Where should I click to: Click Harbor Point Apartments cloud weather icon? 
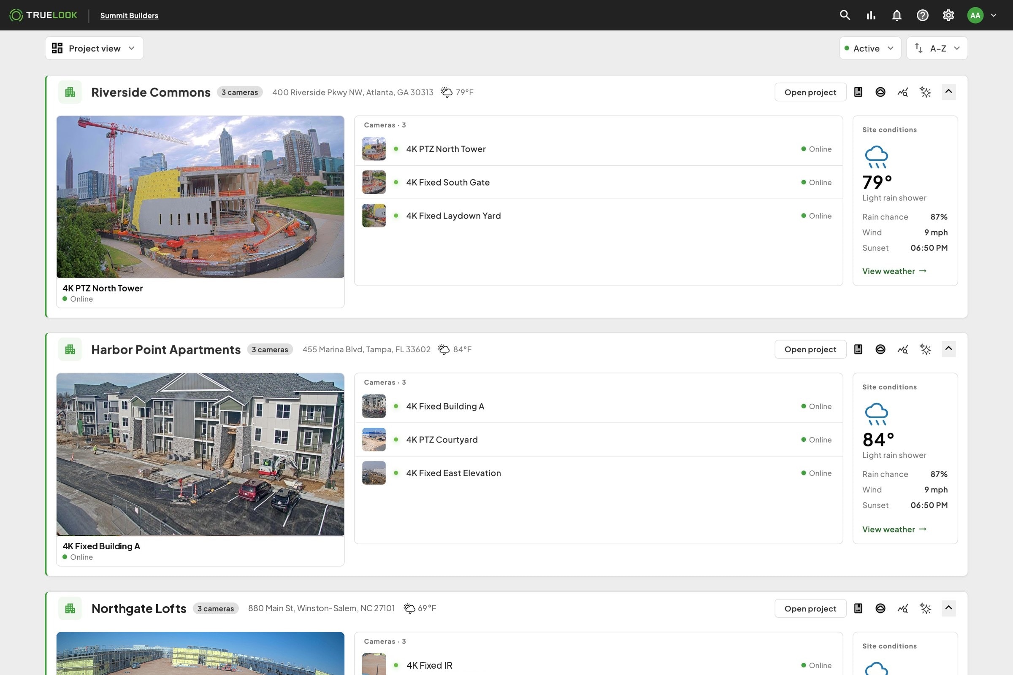(x=880, y=349)
